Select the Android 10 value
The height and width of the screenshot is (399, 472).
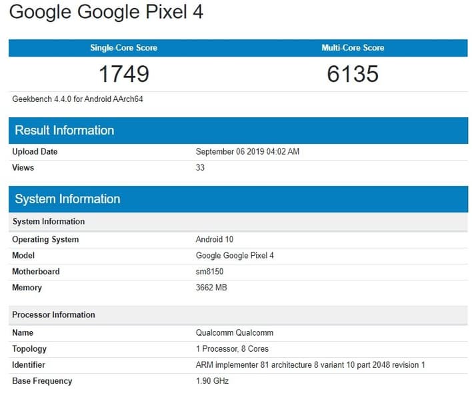coord(215,239)
